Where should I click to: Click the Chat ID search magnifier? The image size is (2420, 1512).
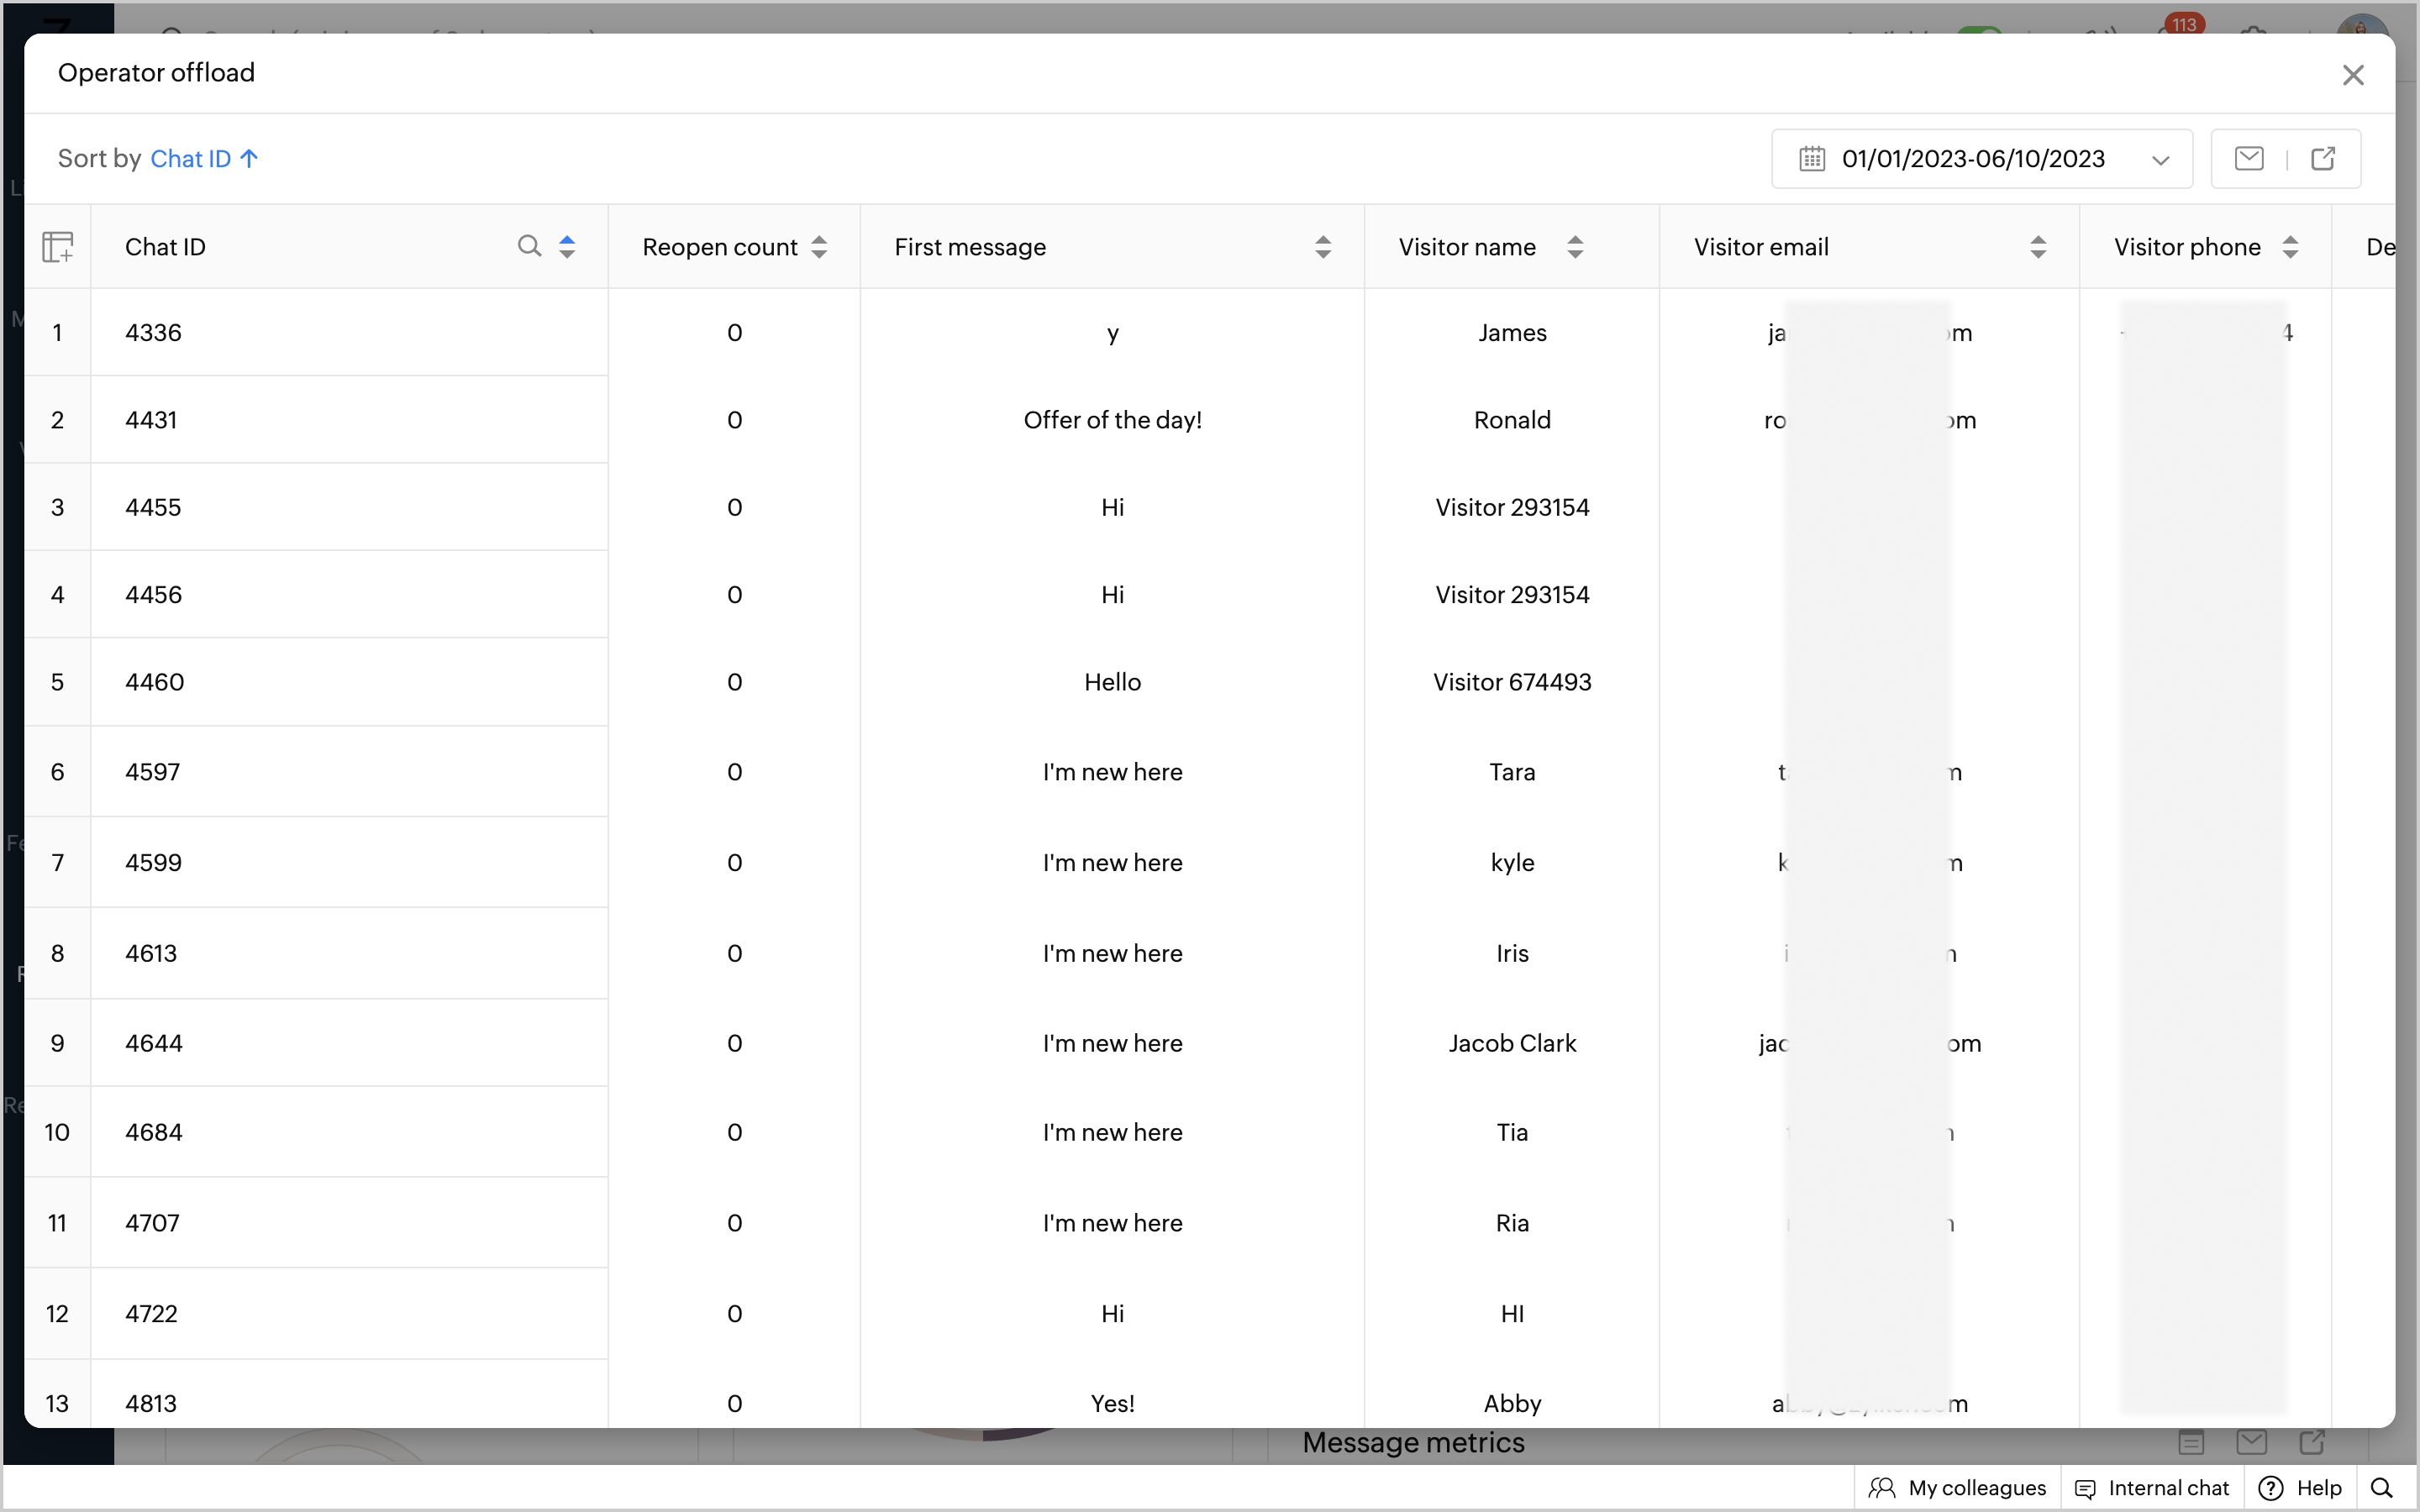pos(529,246)
